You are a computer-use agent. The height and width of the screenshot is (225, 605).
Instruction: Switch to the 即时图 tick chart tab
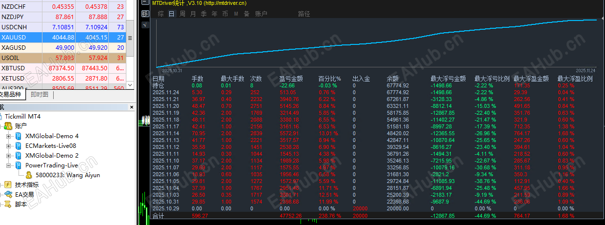tap(40, 95)
